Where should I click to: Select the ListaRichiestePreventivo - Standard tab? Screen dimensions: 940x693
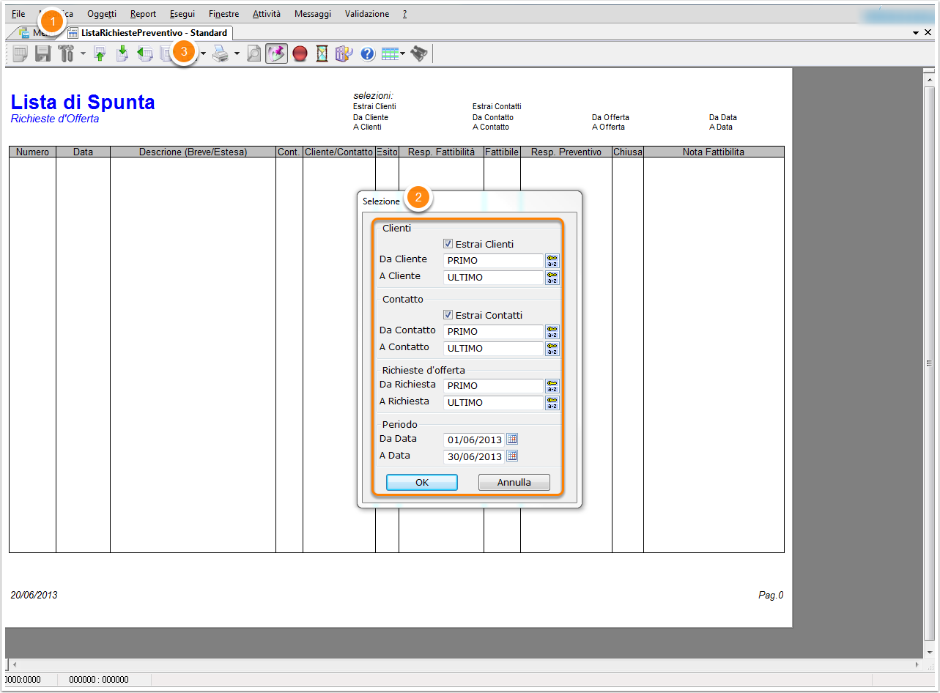(147, 33)
